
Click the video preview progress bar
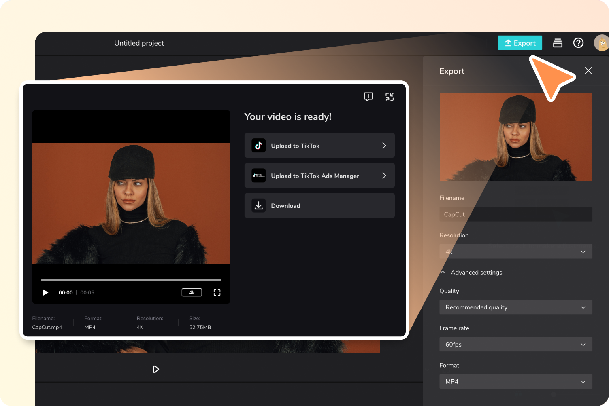(x=131, y=280)
